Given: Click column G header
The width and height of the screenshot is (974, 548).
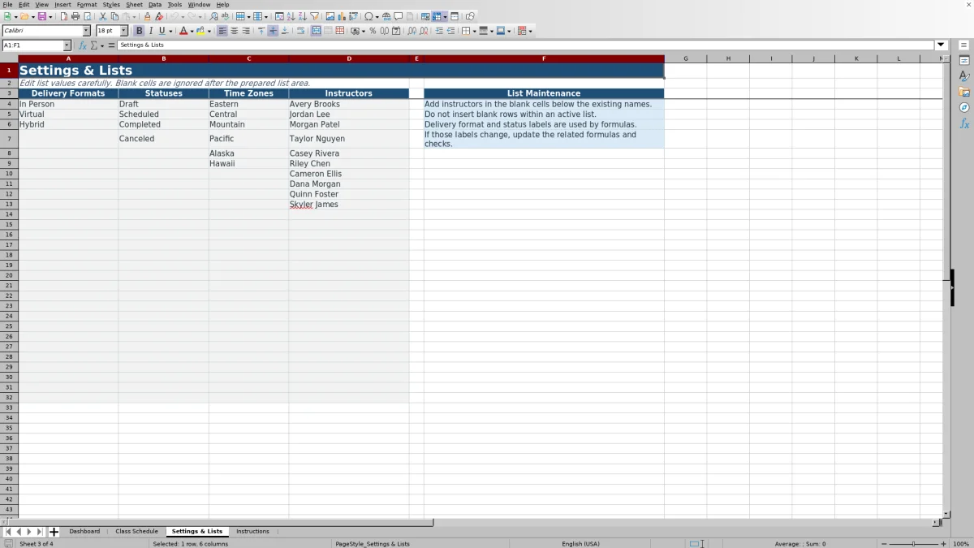Looking at the screenshot, I should point(686,58).
